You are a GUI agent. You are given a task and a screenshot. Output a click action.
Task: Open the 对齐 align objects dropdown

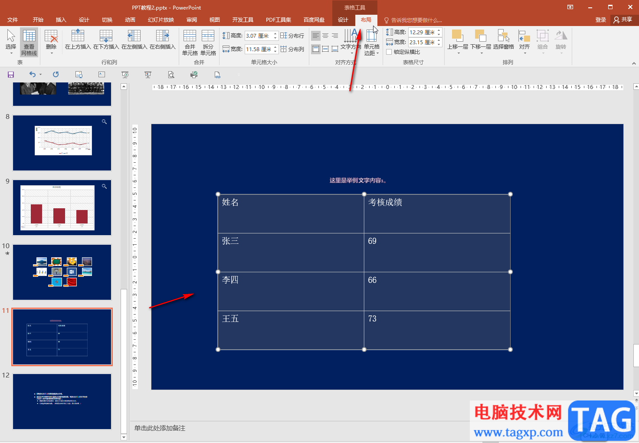pyautogui.click(x=524, y=42)
